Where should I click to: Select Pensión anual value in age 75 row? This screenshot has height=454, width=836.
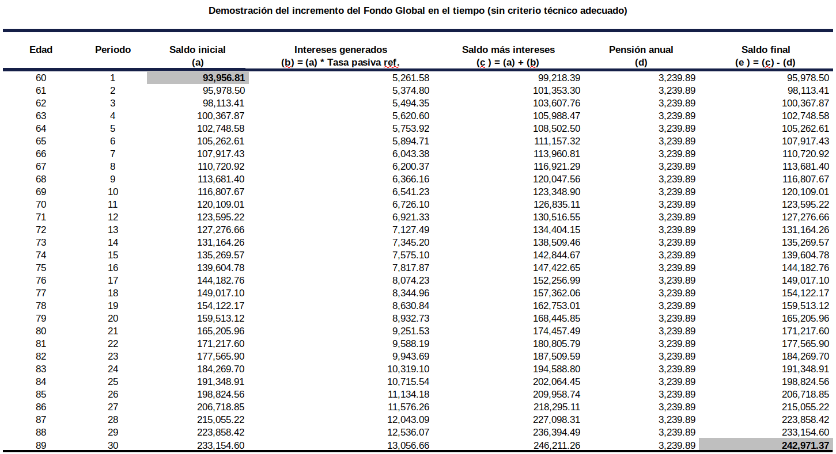point(677,268)
